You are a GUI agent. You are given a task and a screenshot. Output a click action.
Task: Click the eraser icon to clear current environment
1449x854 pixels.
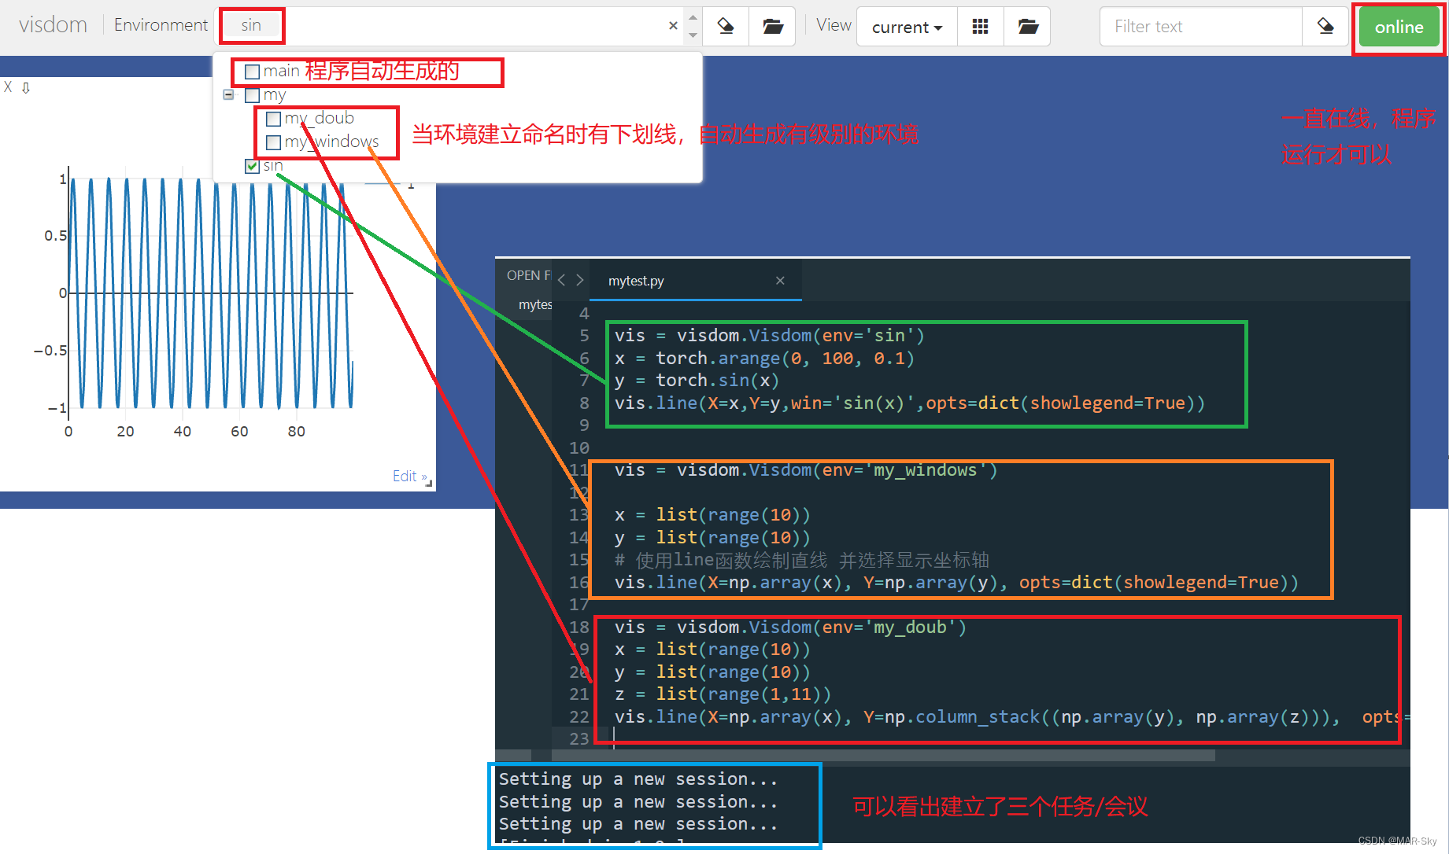[725, 26]
